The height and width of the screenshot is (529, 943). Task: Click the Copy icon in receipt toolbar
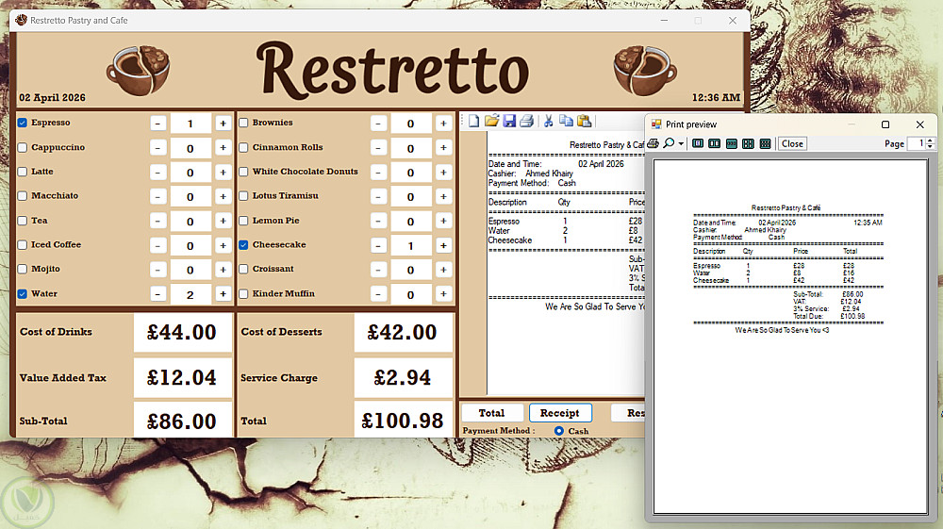566,122
